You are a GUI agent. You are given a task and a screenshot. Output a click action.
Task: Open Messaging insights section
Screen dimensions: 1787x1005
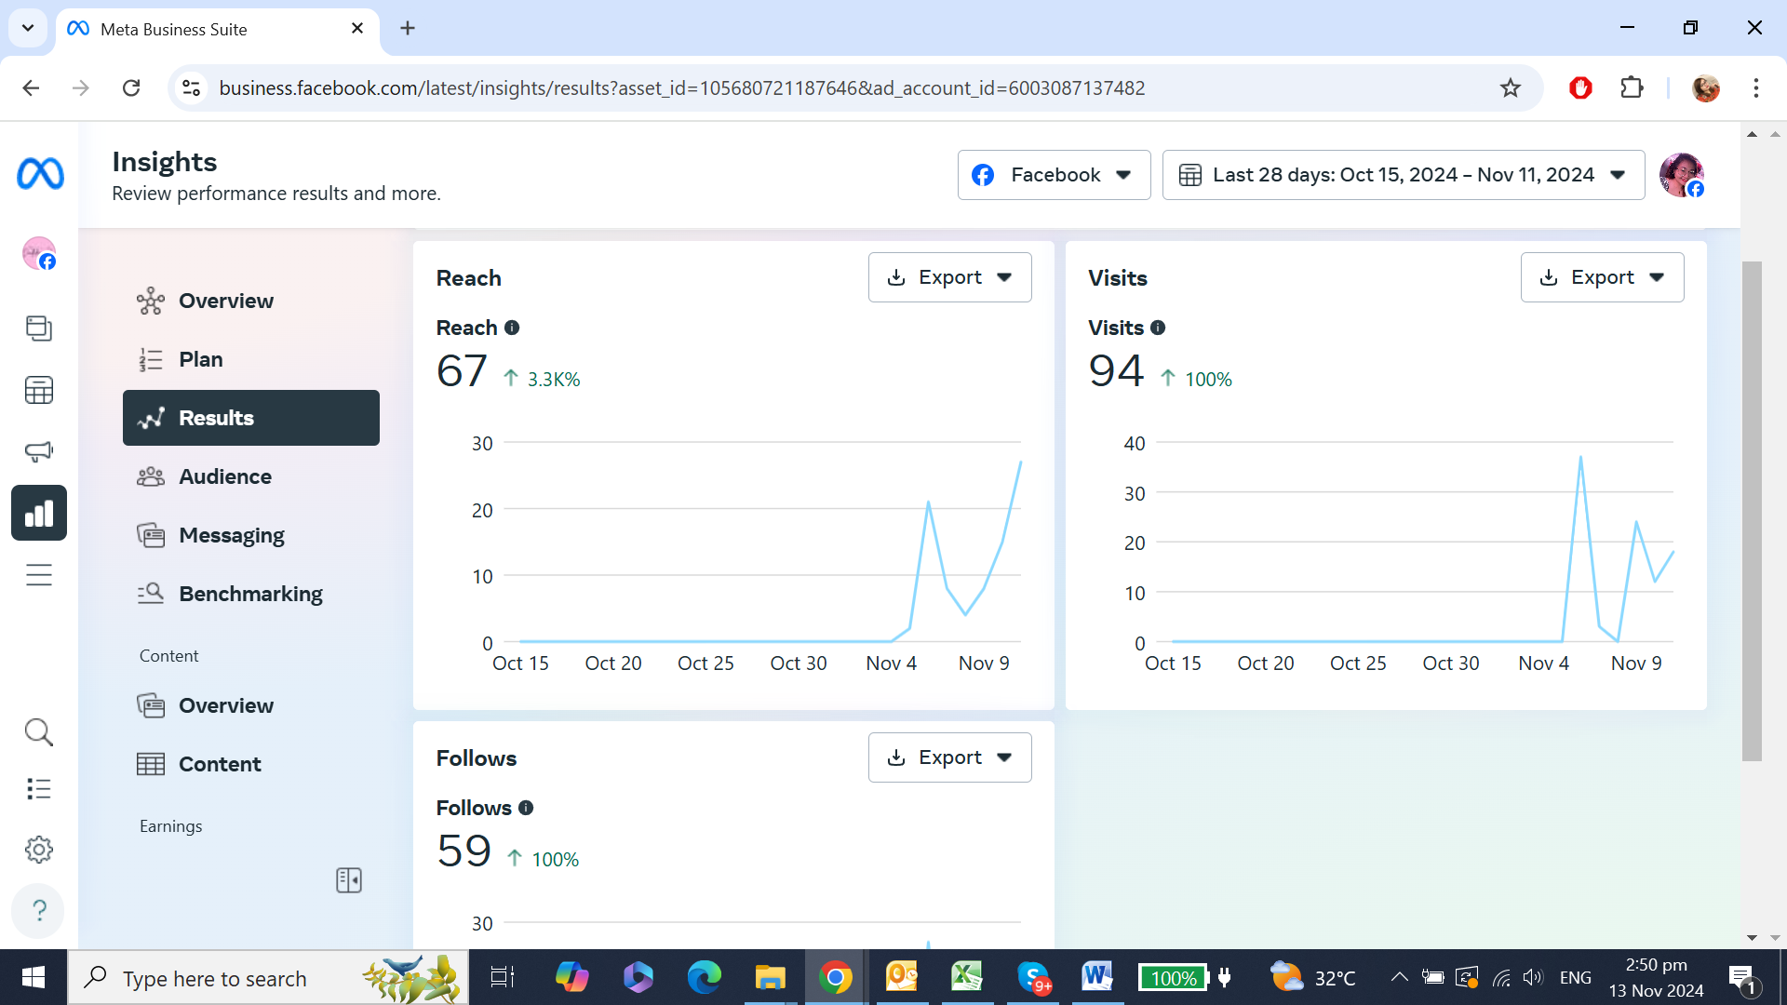pos(232,535)
